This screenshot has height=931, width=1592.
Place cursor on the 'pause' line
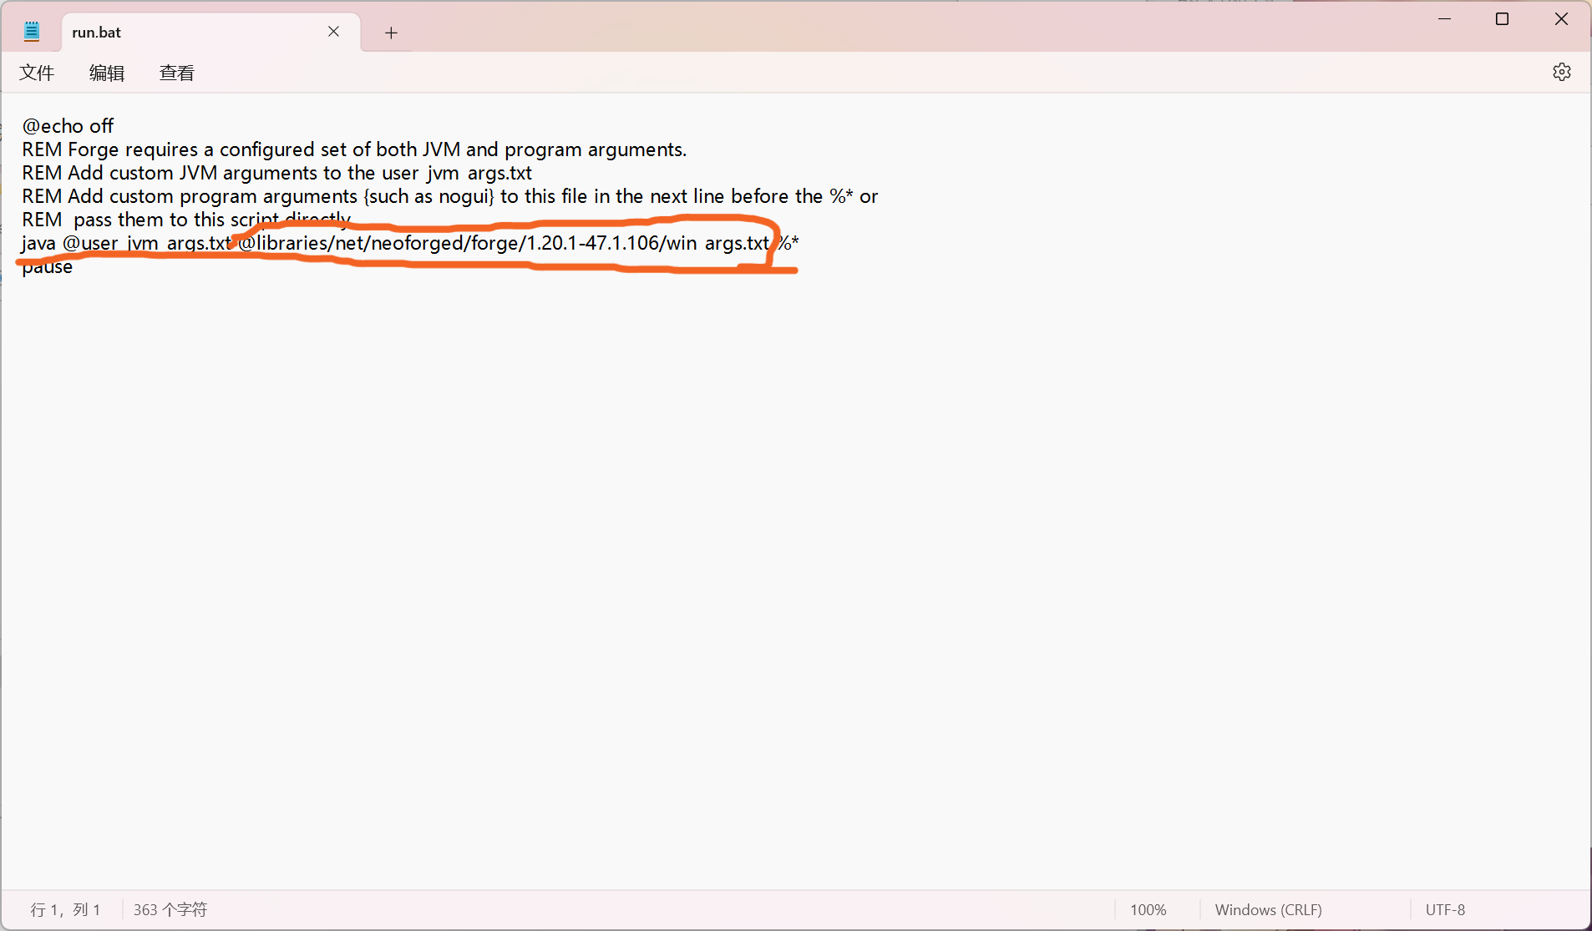48,268
